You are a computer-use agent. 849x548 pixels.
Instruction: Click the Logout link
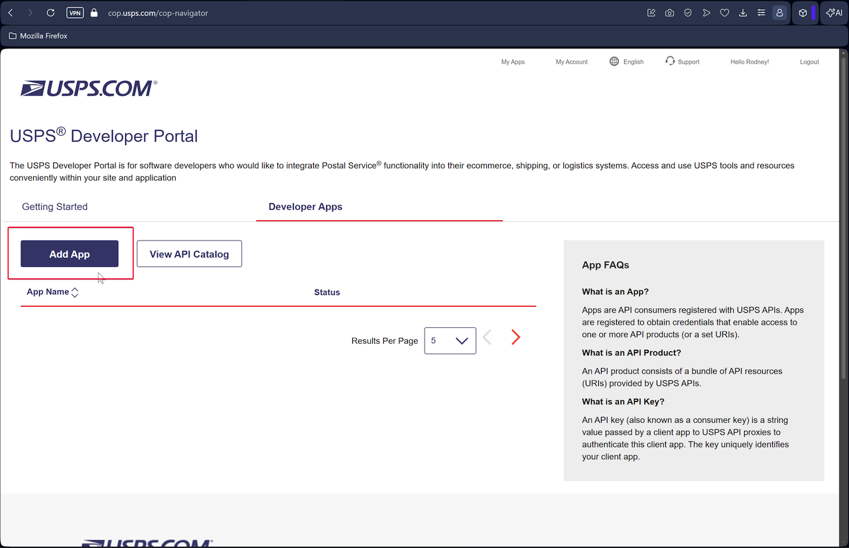809,62
